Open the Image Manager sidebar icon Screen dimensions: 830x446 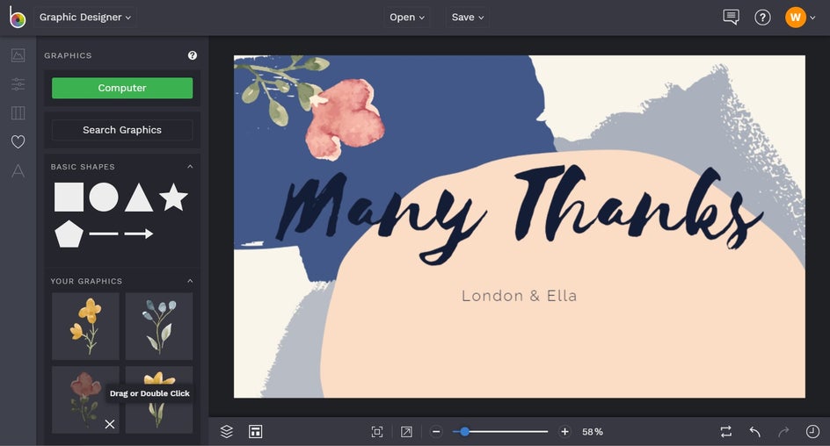tap(18, 55)
